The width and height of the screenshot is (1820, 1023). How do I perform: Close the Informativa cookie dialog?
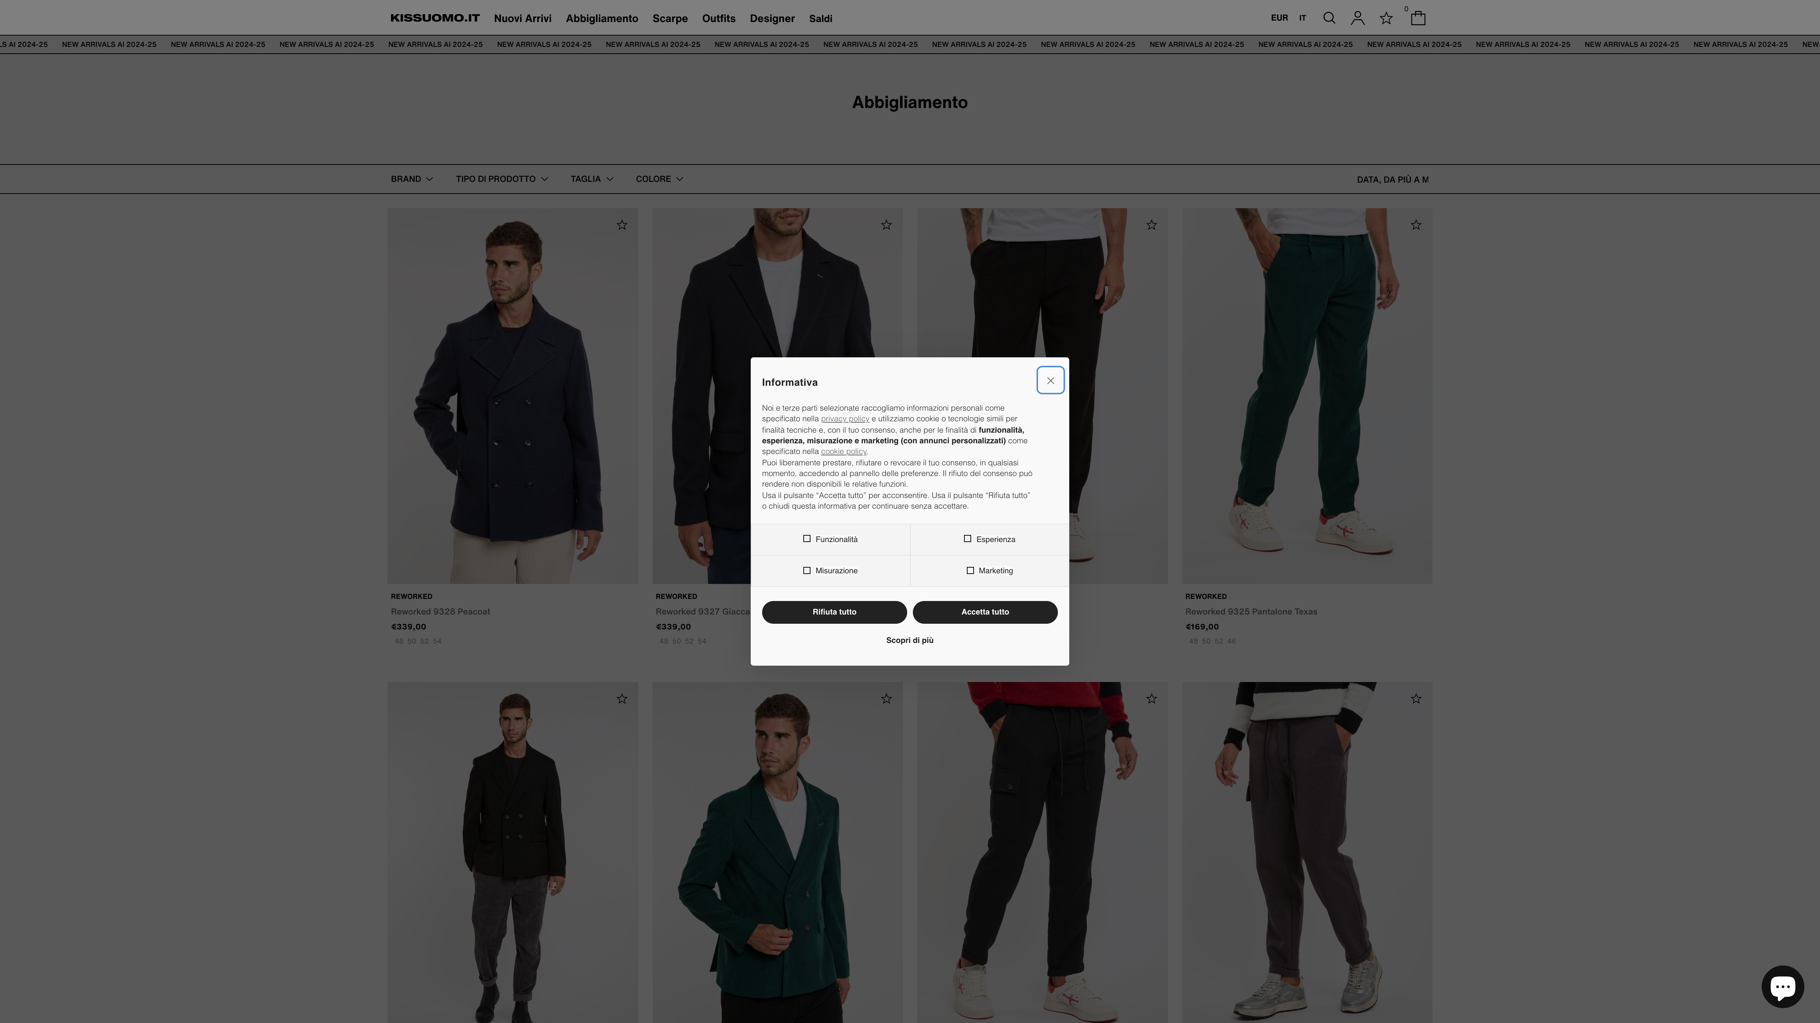point(1051,380)
